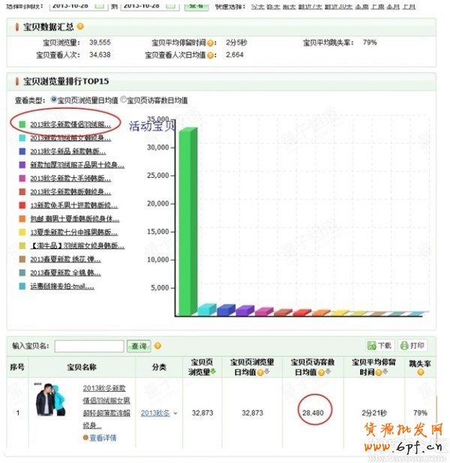
Task: Expand the 2013秋冬 category dropdown
Action: tap(175, 413)
